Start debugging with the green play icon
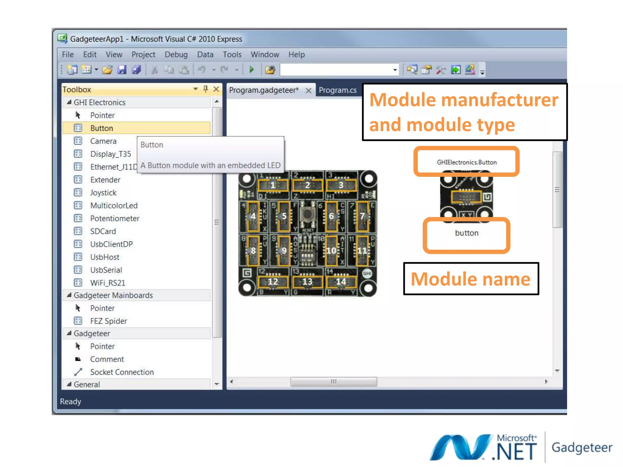This screenshot has height=467, width=623. (x=252, y=70)
